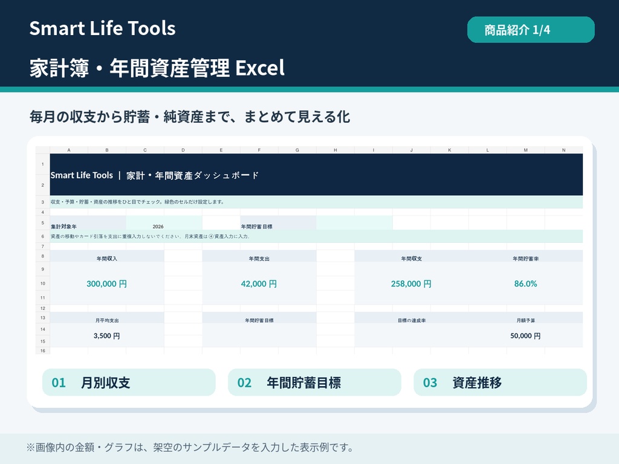Select the 01 月別収支 feature pill
Screen dimensions: 619x464
click(129, 382)
